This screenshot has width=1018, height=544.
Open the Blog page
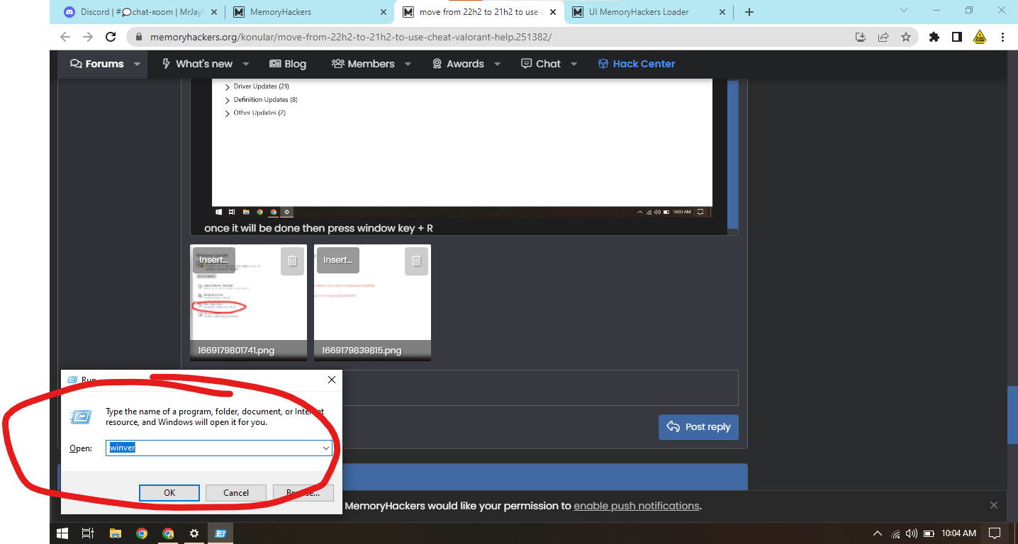[x=288, y=64]
